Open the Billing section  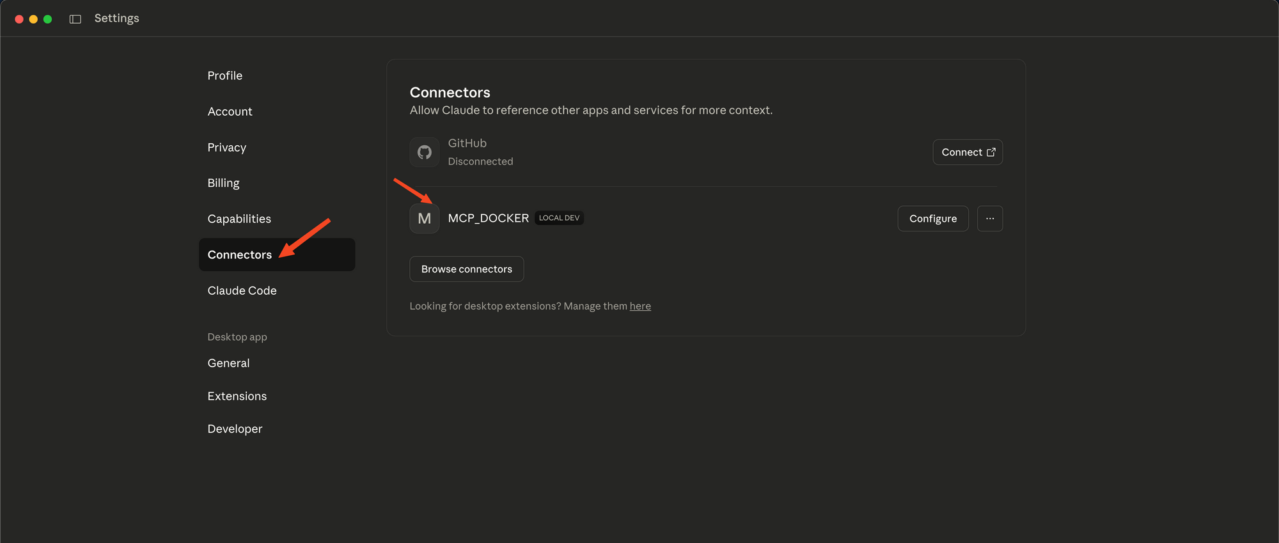point(223,183)
